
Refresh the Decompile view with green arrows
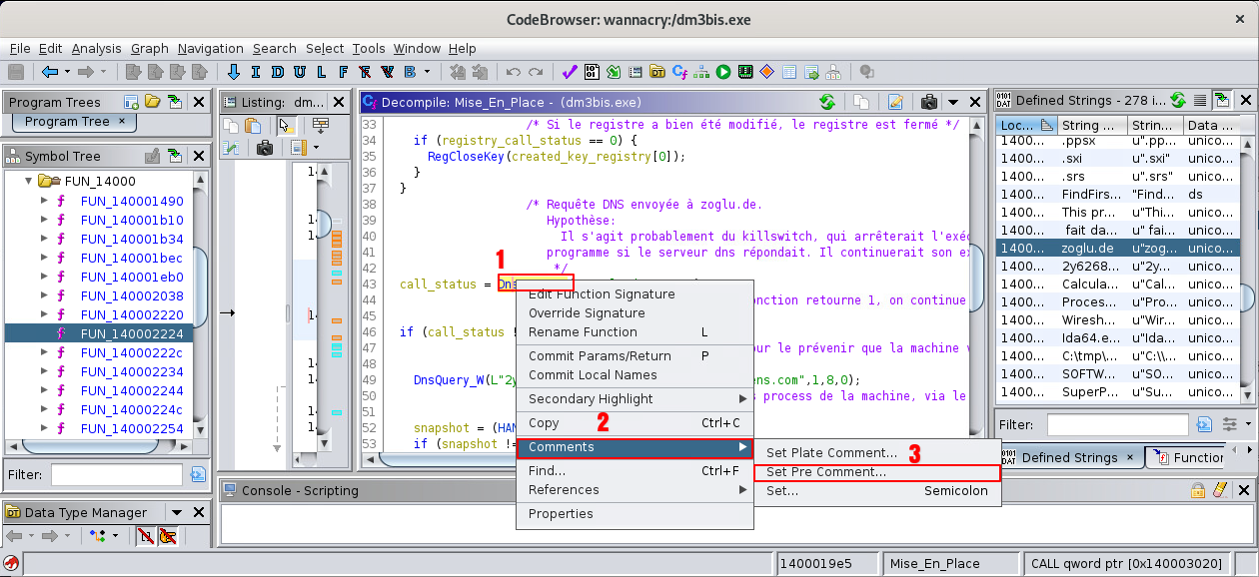[826, 102]
